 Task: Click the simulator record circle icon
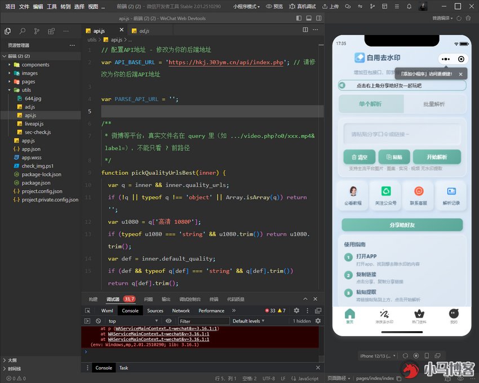coord(416,356)
